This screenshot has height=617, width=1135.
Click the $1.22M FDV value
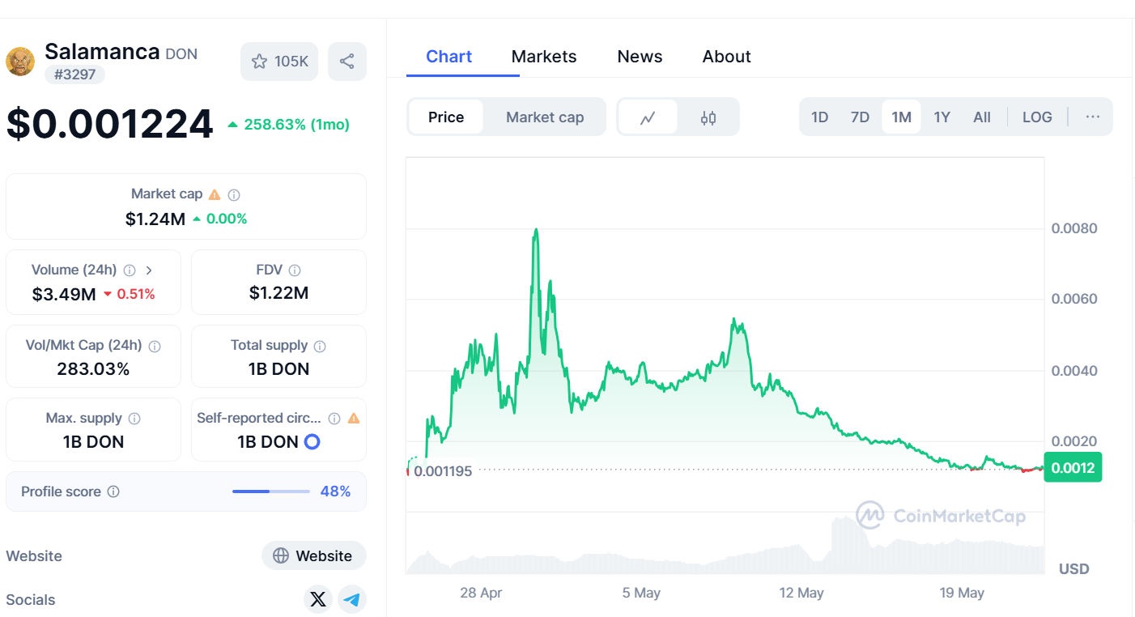pyautogui.click(x=278, y=293)
